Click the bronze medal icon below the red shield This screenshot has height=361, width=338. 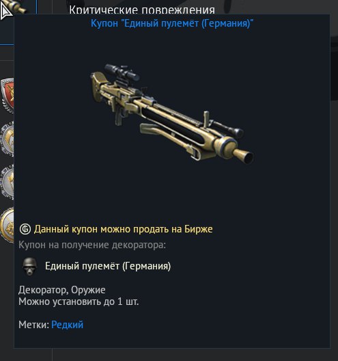point(8,139)
